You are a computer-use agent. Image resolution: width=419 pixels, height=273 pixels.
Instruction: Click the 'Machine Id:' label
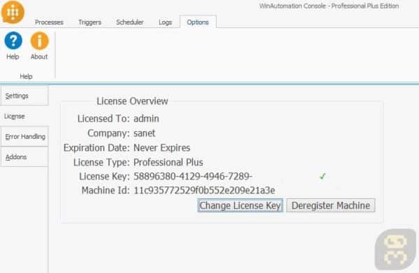click(x=105, y=191)
